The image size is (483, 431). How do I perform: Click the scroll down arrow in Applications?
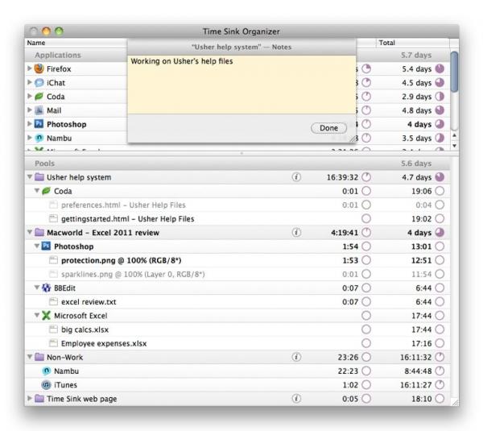[454, 146]
